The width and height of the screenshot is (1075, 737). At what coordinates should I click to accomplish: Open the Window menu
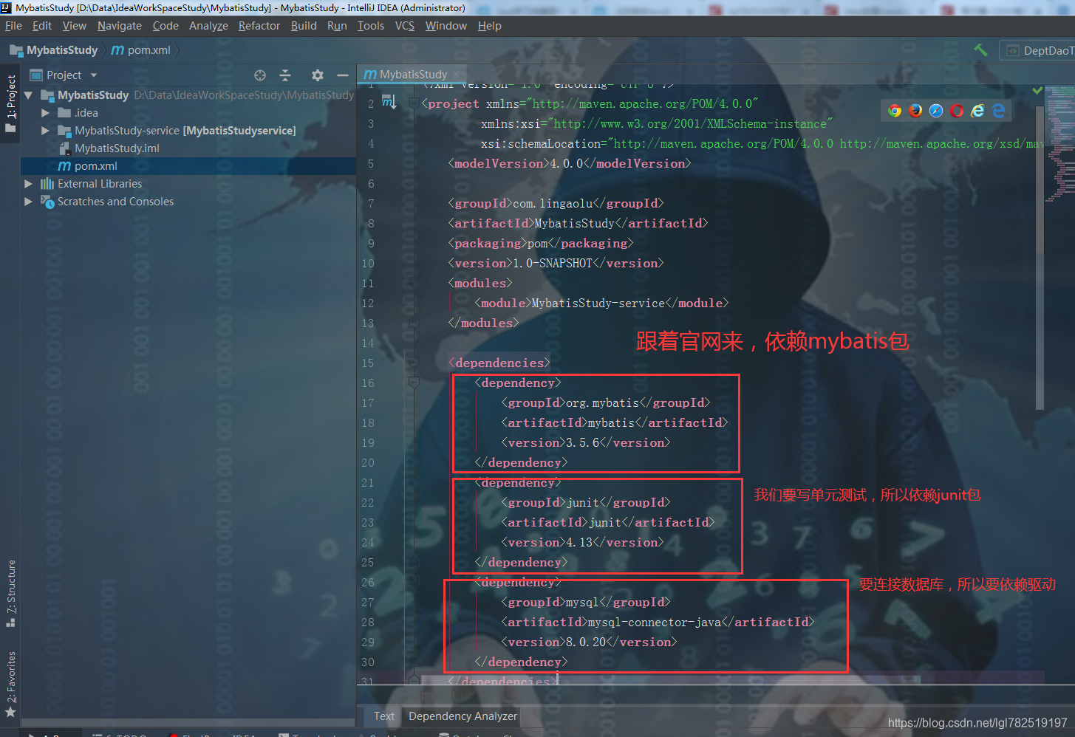click(x=446, y=26)
